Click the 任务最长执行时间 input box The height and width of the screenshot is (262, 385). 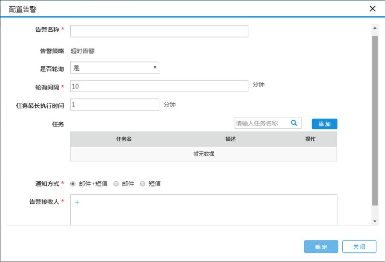point(115,104)
